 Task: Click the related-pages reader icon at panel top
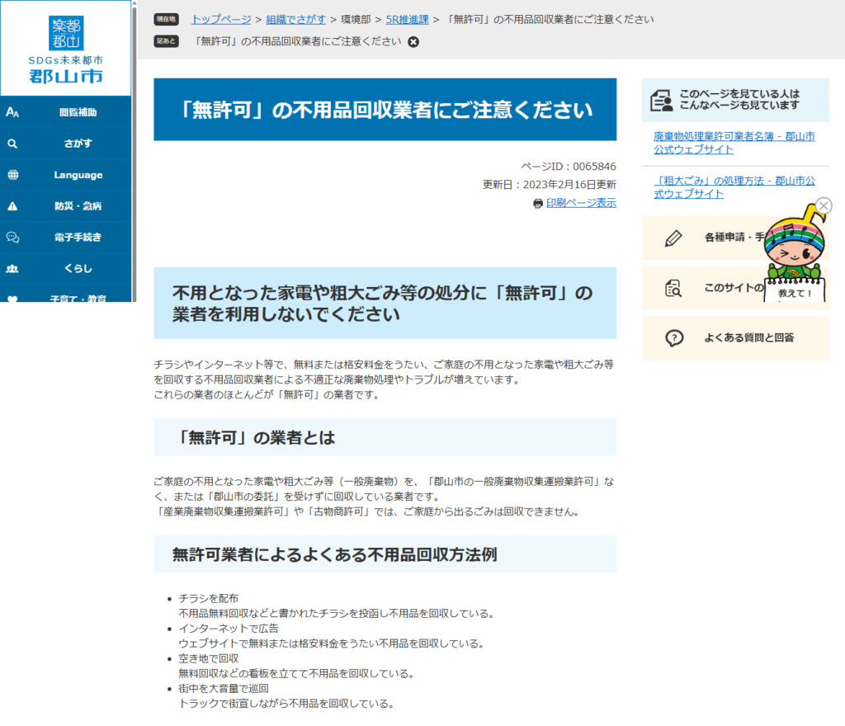(x=663, y=101)
